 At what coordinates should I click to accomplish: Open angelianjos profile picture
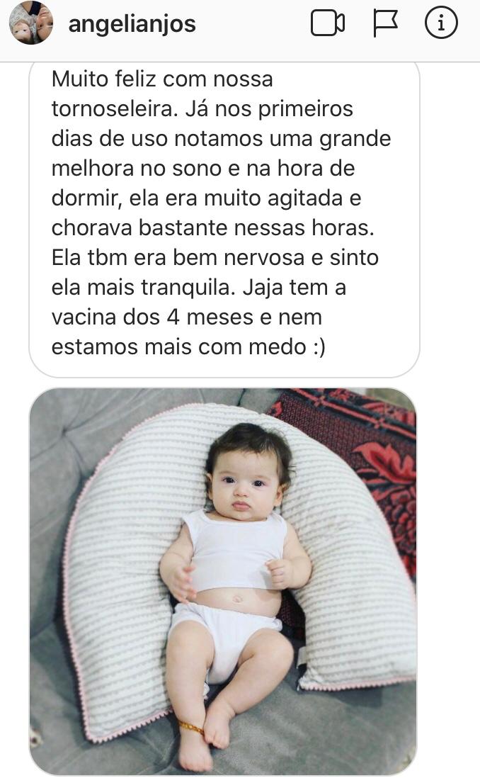click(x=30, y=23)
